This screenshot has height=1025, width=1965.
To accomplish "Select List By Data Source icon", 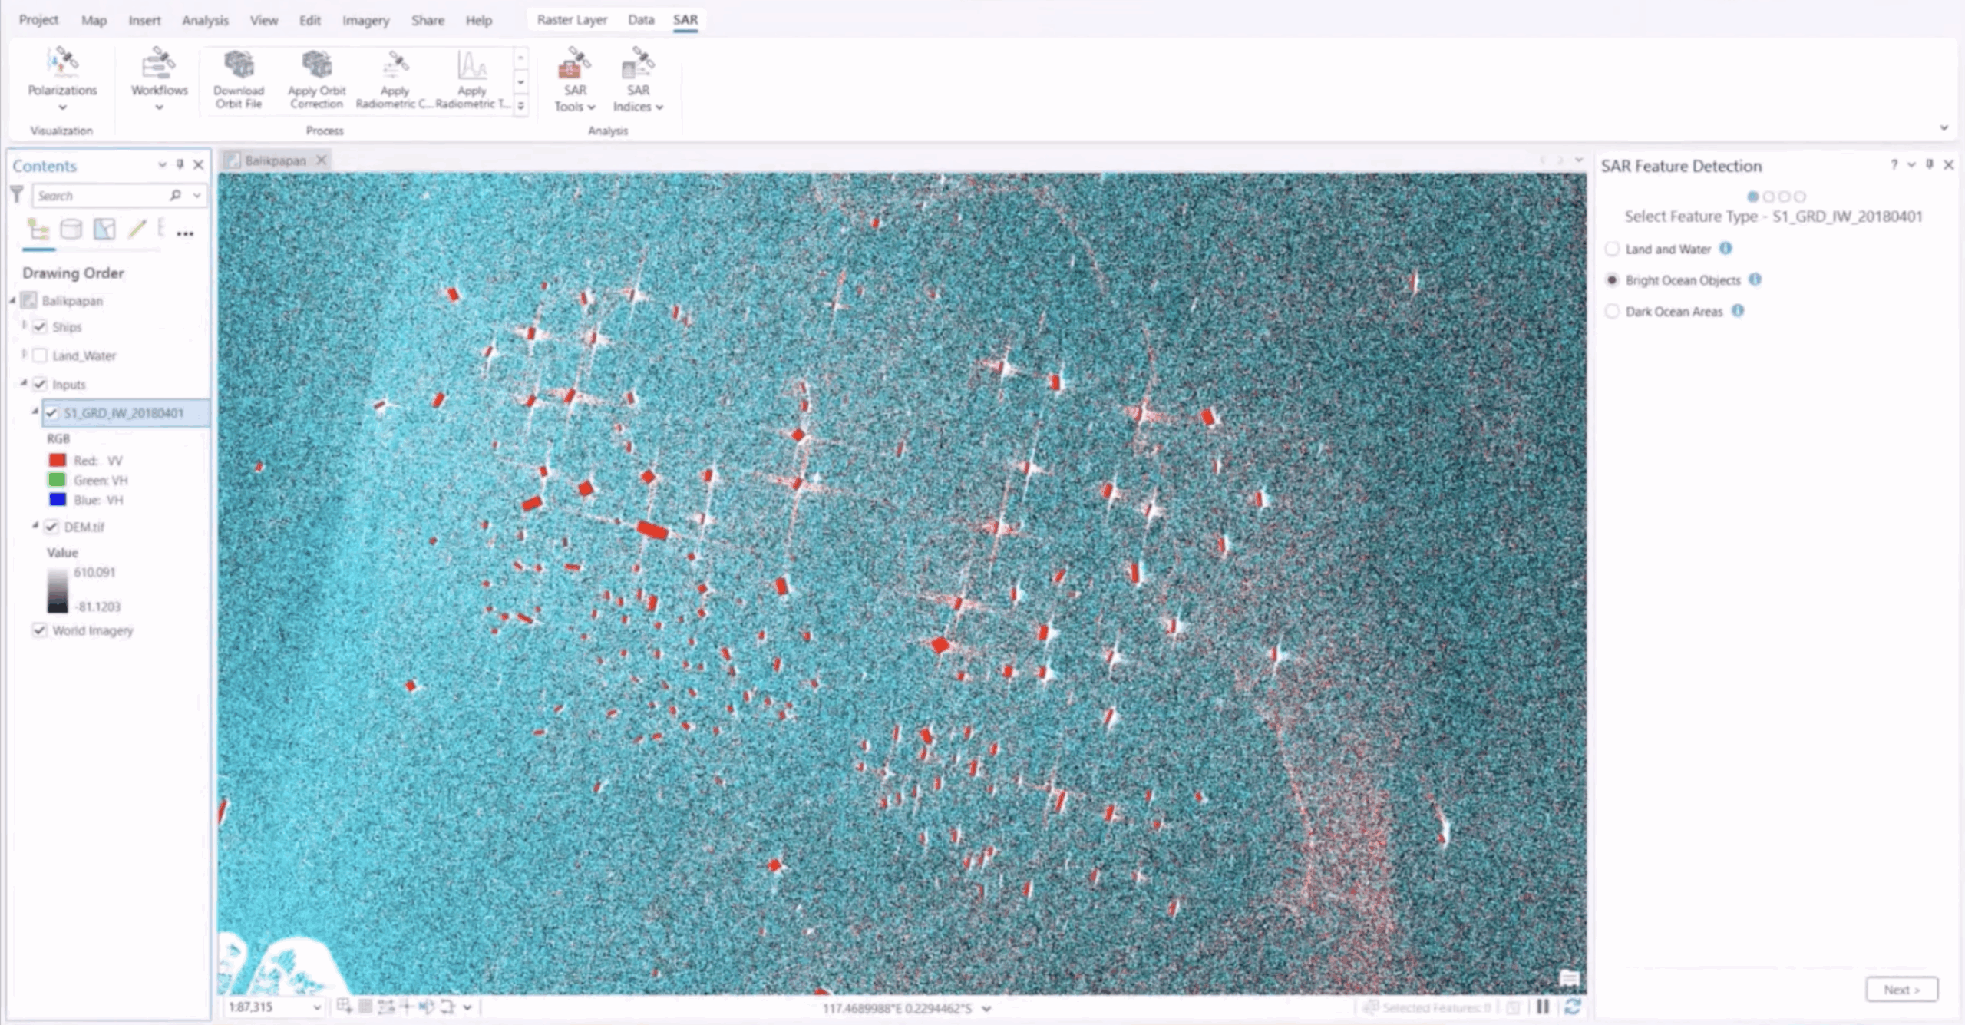I will point(71,229).
